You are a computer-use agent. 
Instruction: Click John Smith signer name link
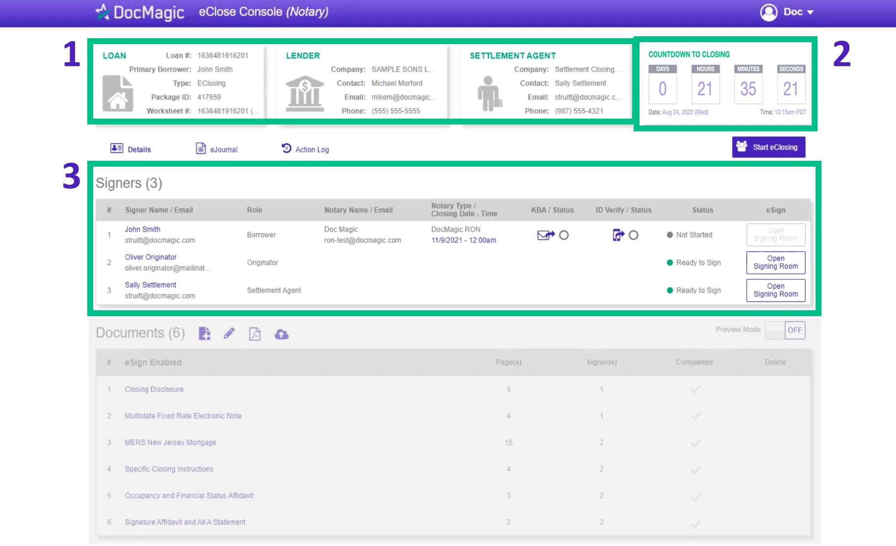coord(142,229)
